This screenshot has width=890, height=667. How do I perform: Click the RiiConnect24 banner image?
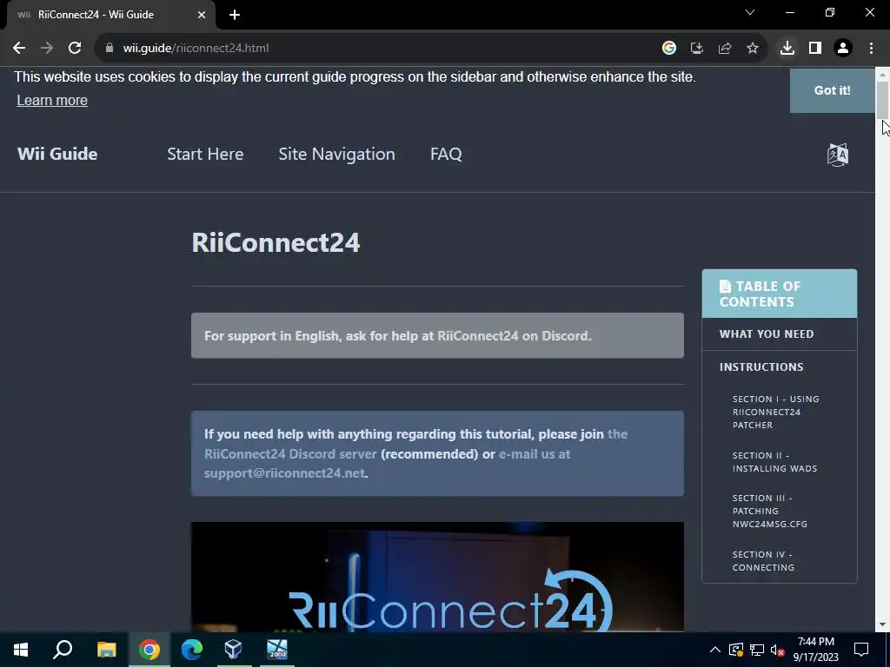click(x=438, y=577)
